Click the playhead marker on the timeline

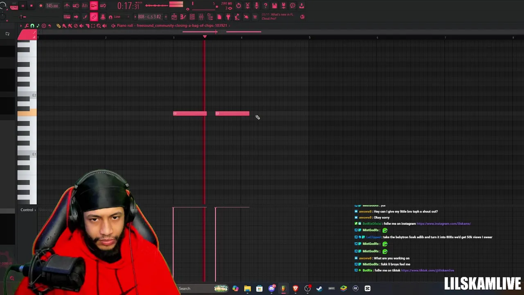[205, 37]
